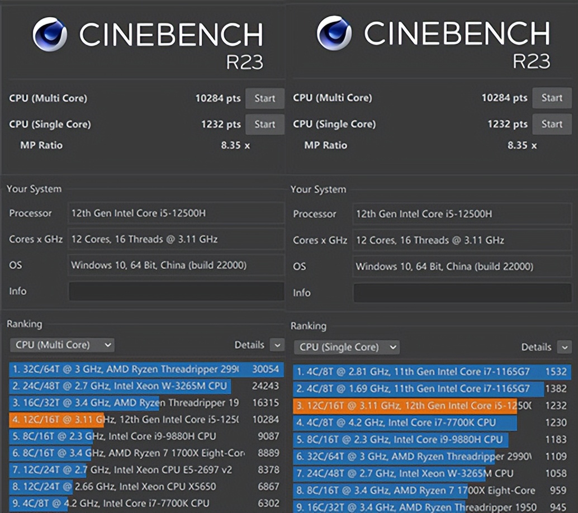The image size is (578, 513).
Task: Click the Cinebench sphere logo in right panel
Action: point(334,34)
